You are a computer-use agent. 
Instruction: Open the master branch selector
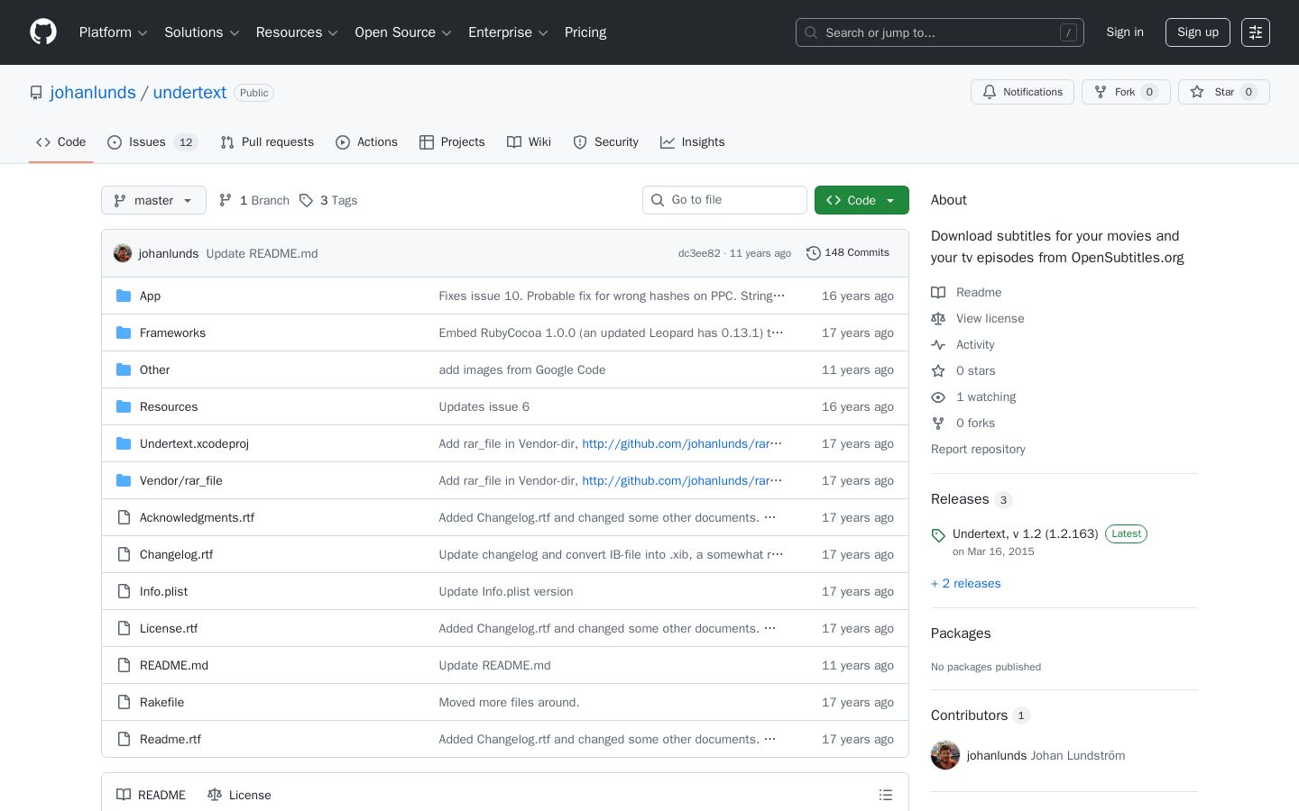tap(153, 200)
